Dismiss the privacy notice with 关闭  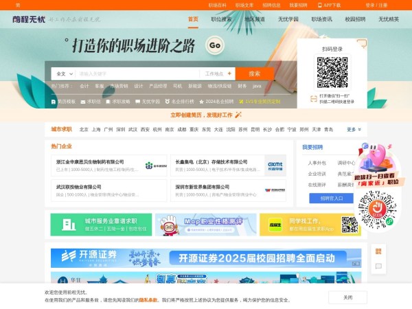click(x=347, y=297)
